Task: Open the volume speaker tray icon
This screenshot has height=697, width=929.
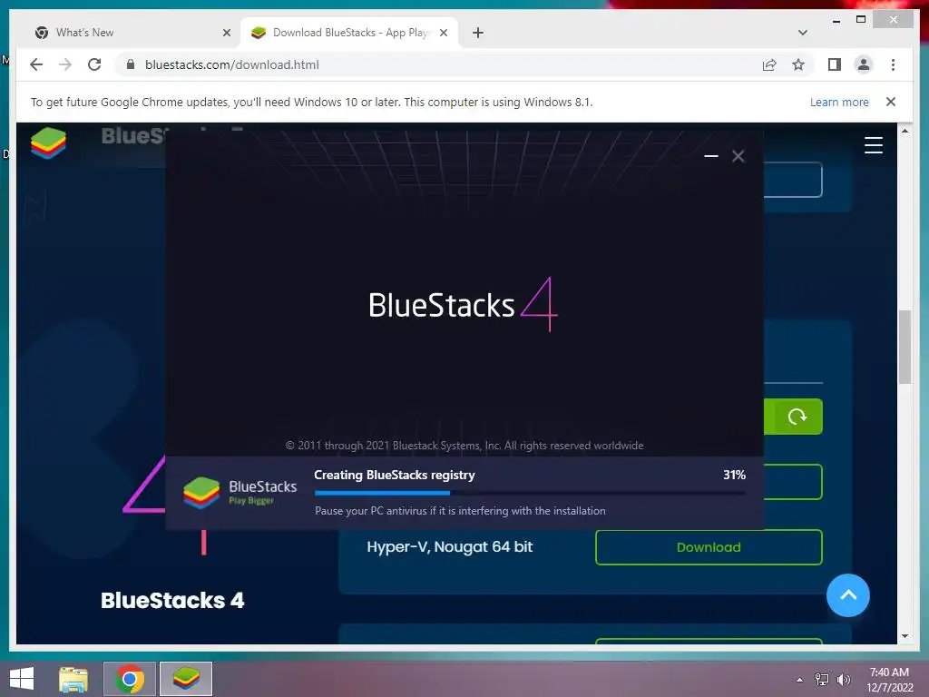Action: 844,680
